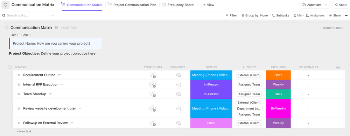This screenshot has height=136, width=350.
Task: Open the Automate button
Action: 311,5
